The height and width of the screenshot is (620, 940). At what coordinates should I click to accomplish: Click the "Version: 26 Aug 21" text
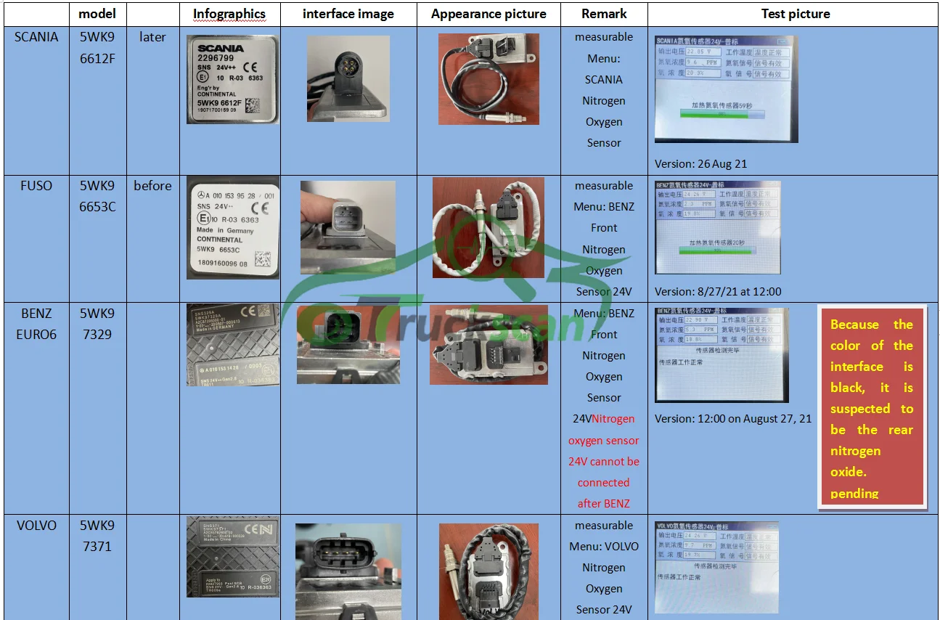pos(700,164)
